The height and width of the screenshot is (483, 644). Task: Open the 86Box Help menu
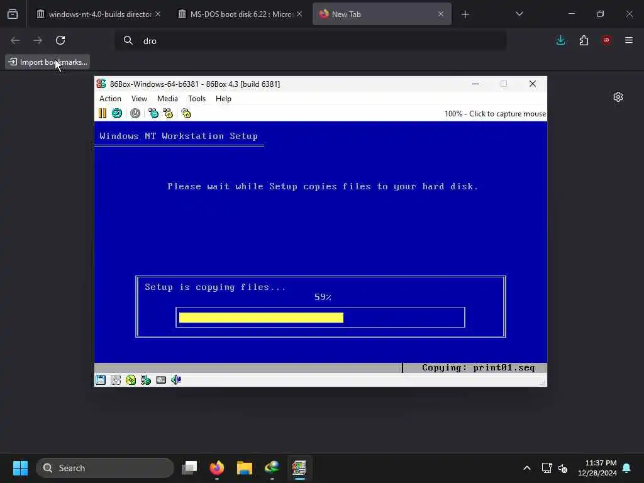(x=223, y=99)
